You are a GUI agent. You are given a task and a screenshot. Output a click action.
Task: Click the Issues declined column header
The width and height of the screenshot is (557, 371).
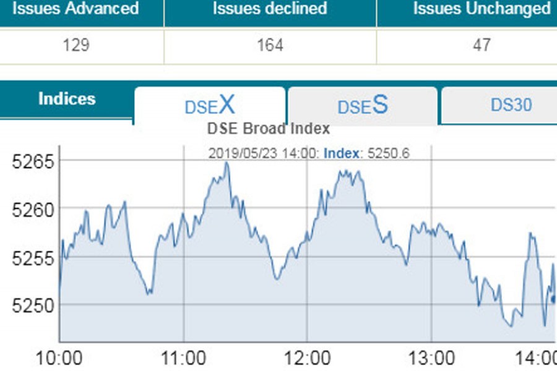270,10
